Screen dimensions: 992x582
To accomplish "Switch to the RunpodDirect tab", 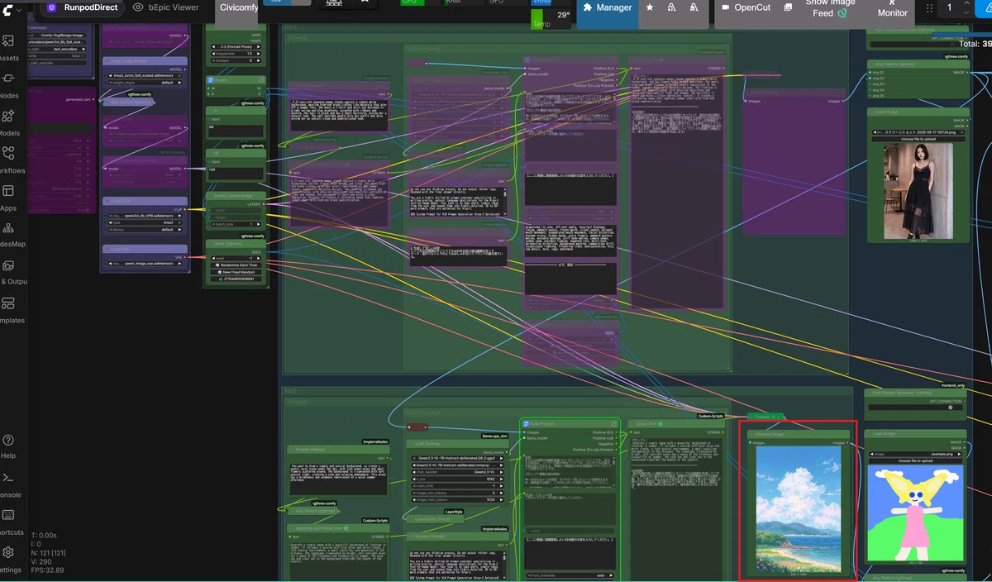I will pyautogui.click(x=83, y=7).
